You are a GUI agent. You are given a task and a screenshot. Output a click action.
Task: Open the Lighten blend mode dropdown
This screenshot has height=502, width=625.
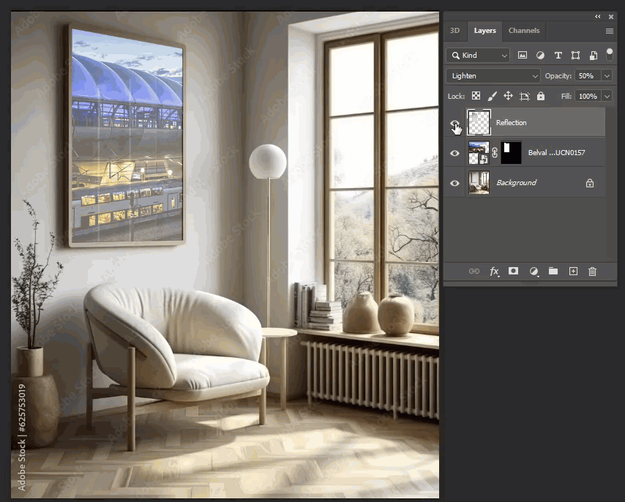(x=493, y=75)
